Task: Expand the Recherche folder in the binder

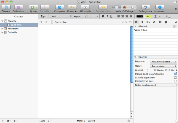Action: (2, 29)
